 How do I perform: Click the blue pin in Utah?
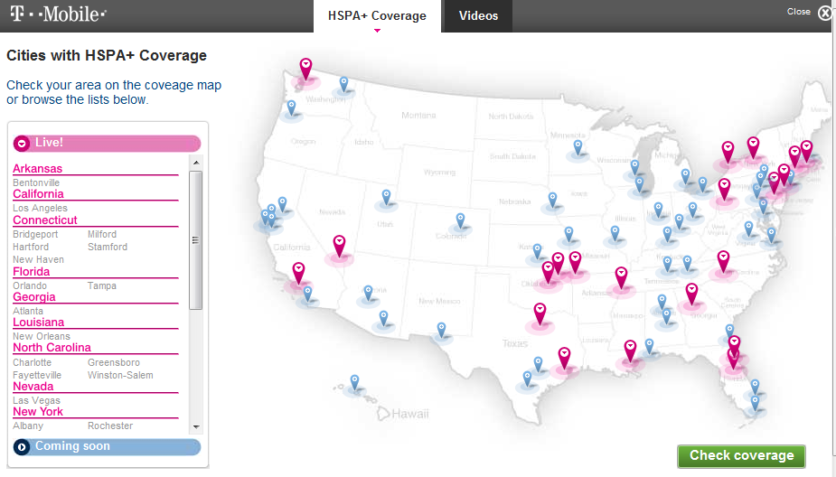click(x=386, y=198)
